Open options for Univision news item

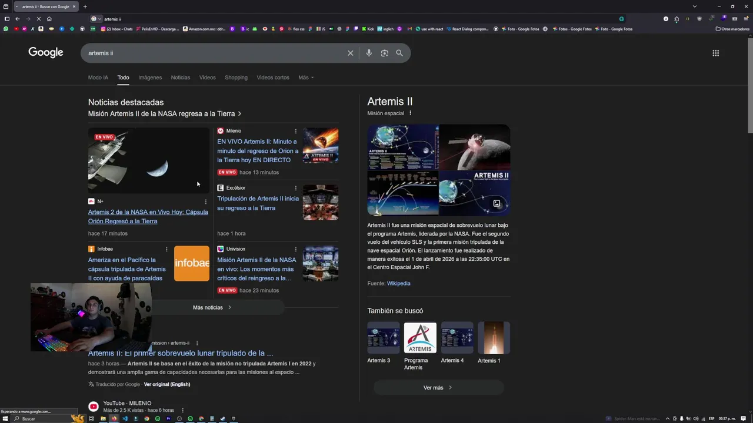point(296,249)
